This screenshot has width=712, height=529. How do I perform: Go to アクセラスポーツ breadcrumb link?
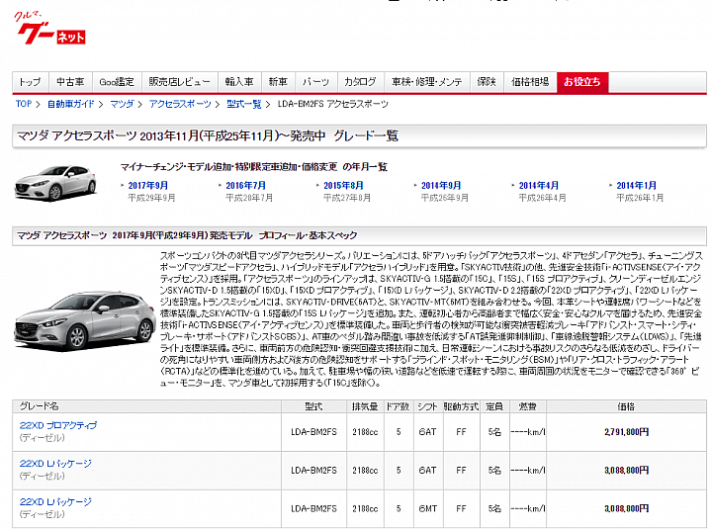[180, 104]
